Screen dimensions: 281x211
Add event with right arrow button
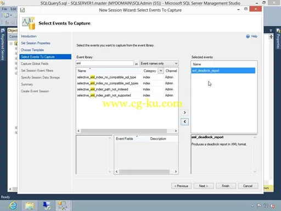point(184,112)
